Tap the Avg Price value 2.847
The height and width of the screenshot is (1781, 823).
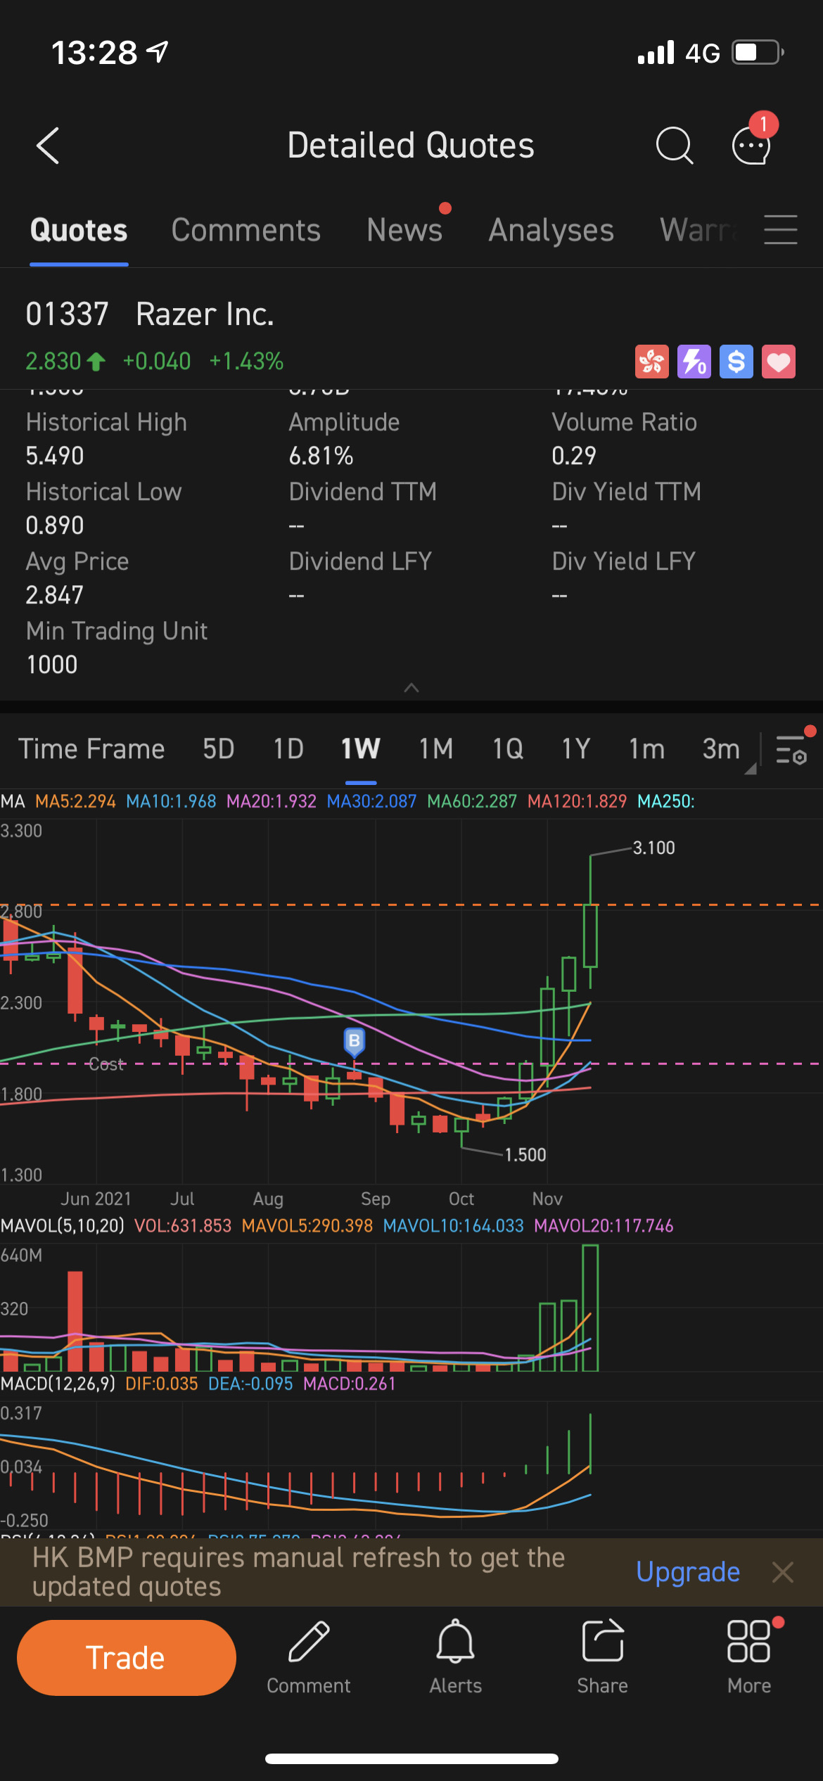[x=55, y=595]
